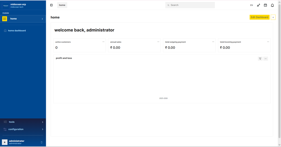Screen dimensions: 281x147
Task: Toggle the sidebar panel icon
Action: pos(51,5)
